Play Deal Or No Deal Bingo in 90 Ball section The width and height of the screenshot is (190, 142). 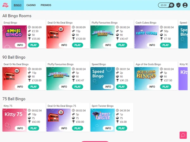34,86
